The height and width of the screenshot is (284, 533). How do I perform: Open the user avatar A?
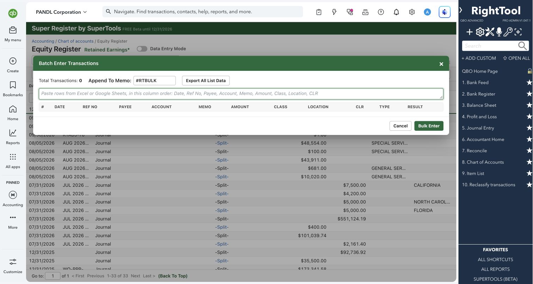[427, 12]
